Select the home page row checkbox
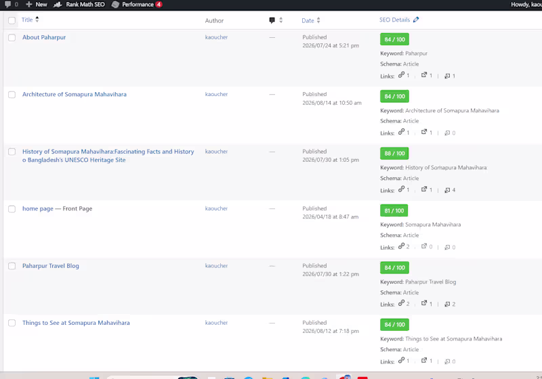Screen dimensions: 542x379 click(12, 209)
